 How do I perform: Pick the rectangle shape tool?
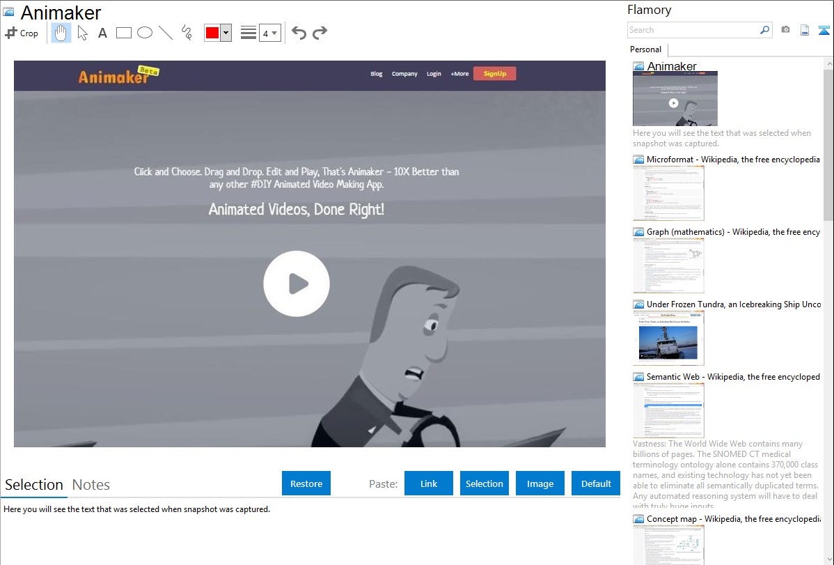[123, 33]
